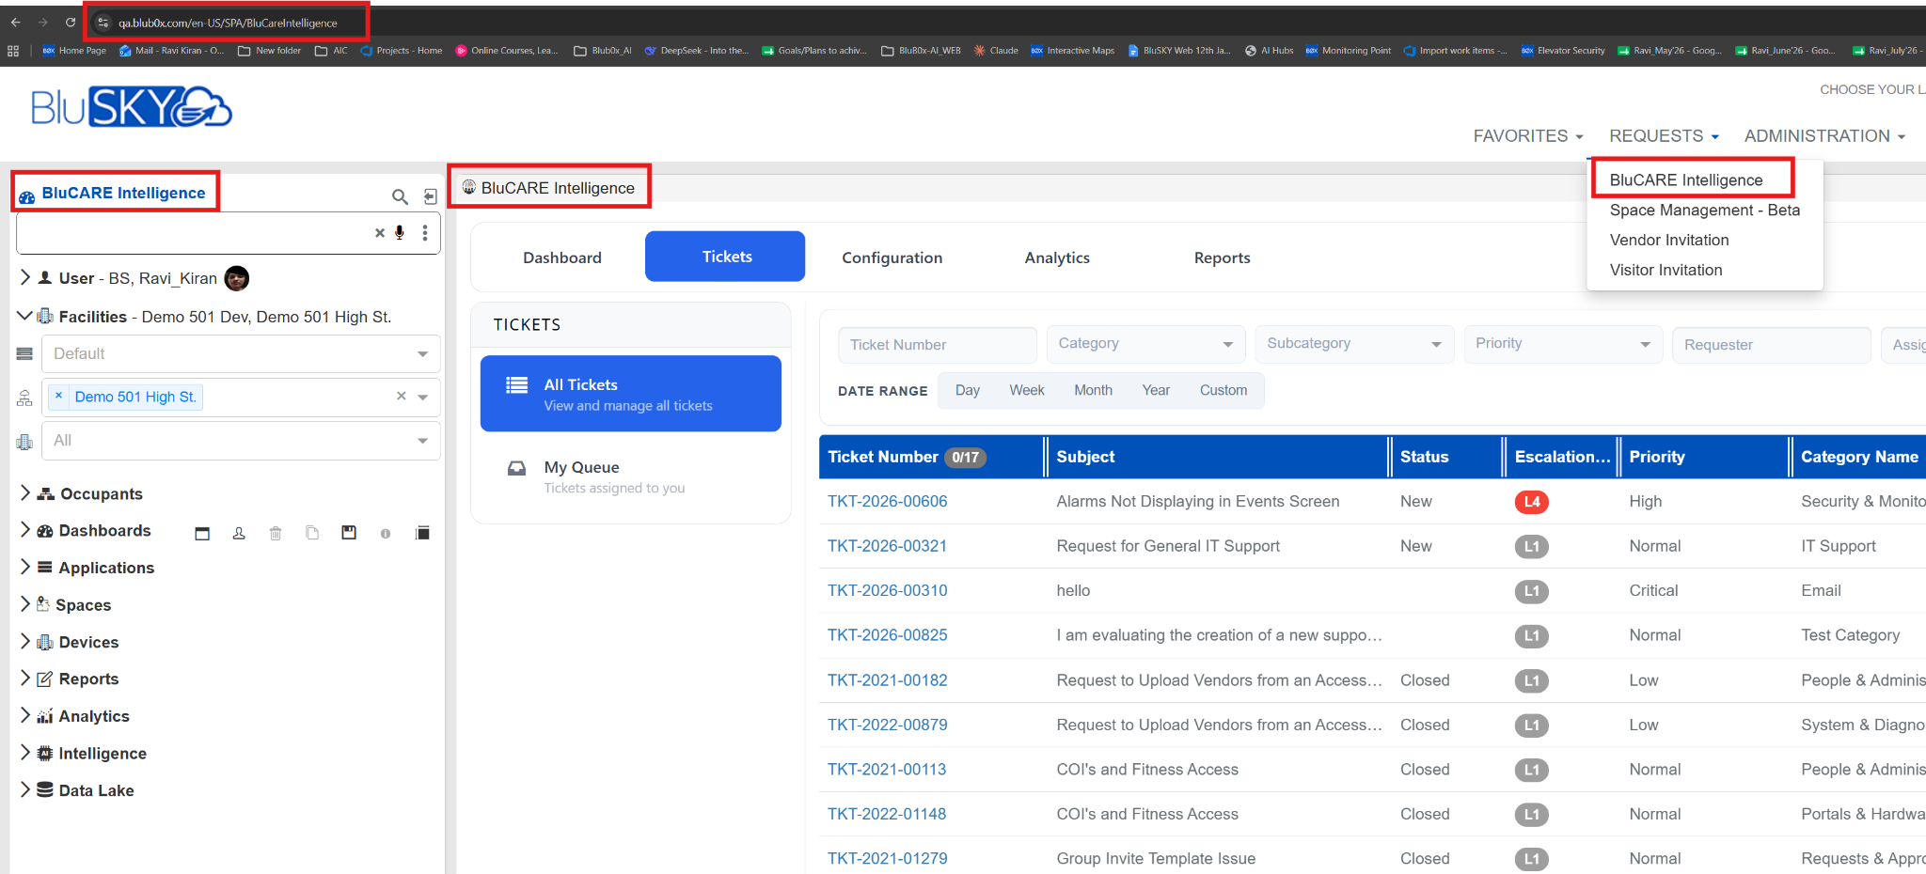Expand the Spaces node
Screen dimensions: 1926x874
click(25, 604)
